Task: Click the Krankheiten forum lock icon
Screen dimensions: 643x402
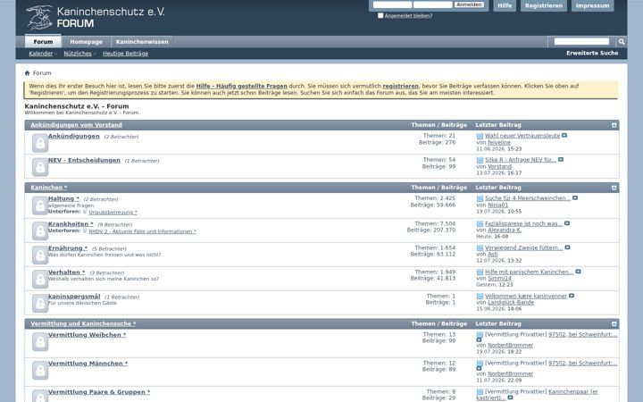Action: (40, 231)
